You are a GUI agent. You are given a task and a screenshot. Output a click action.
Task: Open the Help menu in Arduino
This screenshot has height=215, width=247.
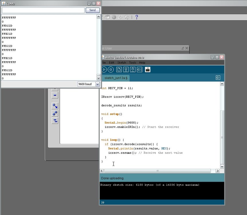coord(142,62)
